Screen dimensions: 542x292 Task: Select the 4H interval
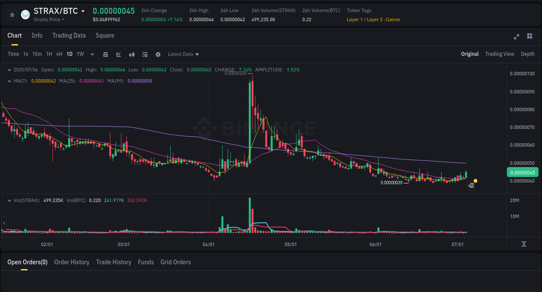[59, 54]
